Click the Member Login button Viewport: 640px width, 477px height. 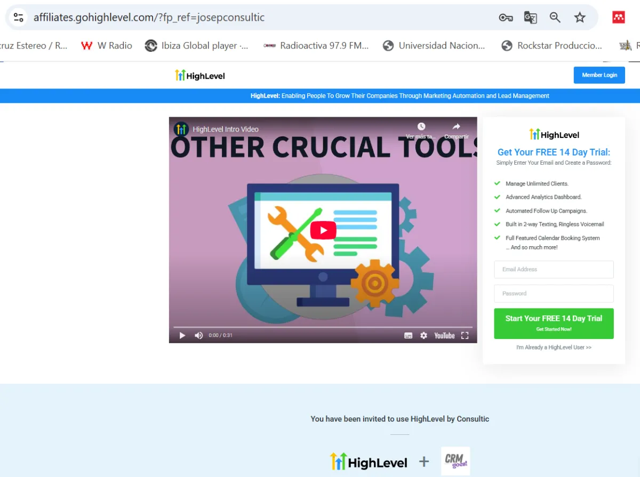(x=599, y=75)
